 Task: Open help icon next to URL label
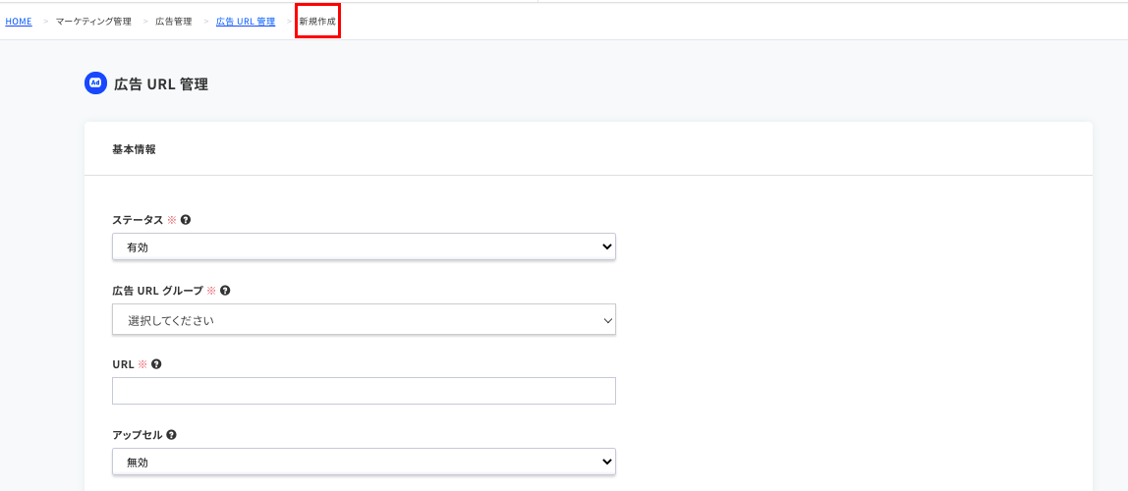point(156,363)
